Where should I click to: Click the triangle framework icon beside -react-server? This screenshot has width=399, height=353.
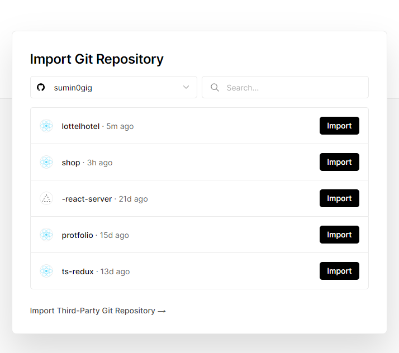(x=46, y=198)
